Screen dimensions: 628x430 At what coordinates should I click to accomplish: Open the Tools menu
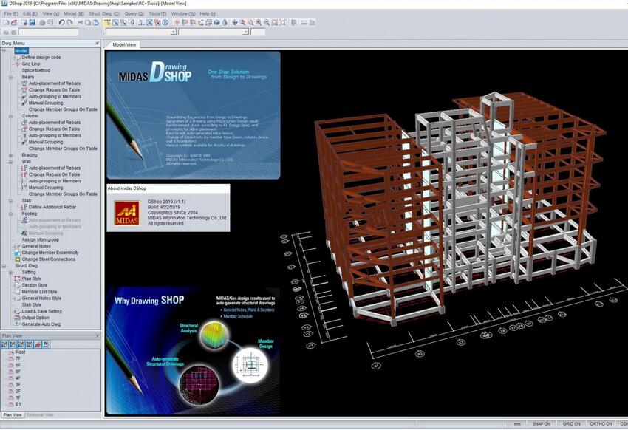click(157, 13)
